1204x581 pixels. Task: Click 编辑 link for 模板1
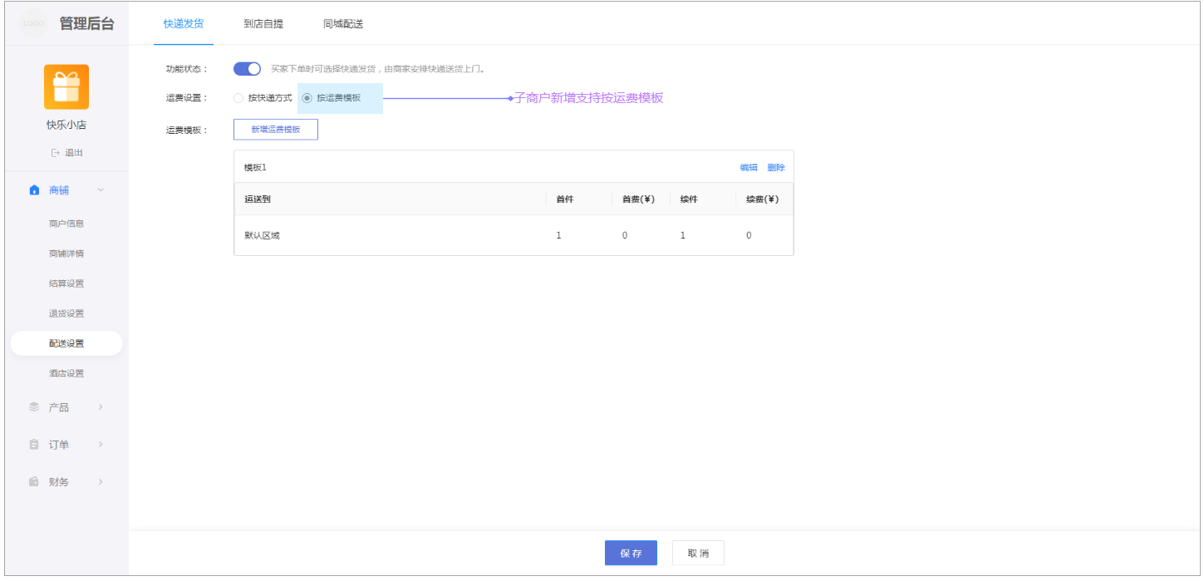[749, 168]
